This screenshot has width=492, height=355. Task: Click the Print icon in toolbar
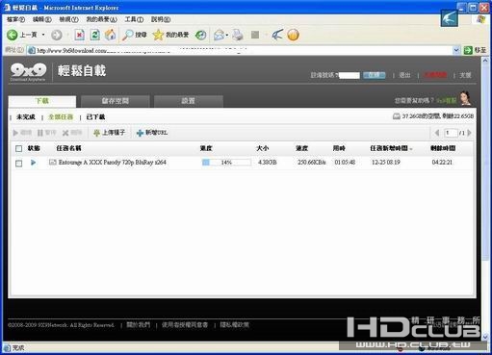point(238,35)
